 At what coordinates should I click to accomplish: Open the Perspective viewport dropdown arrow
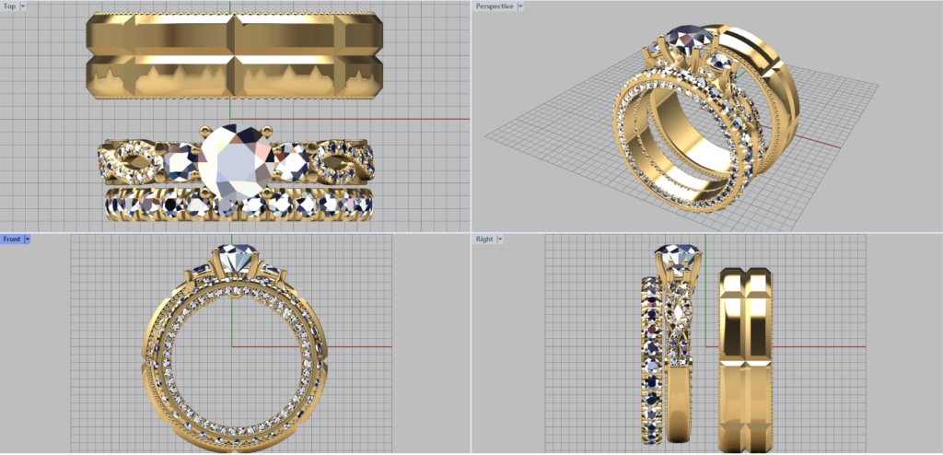pyautogui.click(x=520, y=6)
